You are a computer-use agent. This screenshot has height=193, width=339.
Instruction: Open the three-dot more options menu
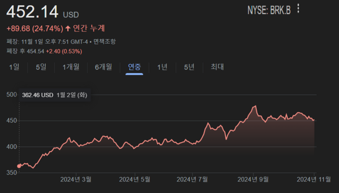point(298,9)
